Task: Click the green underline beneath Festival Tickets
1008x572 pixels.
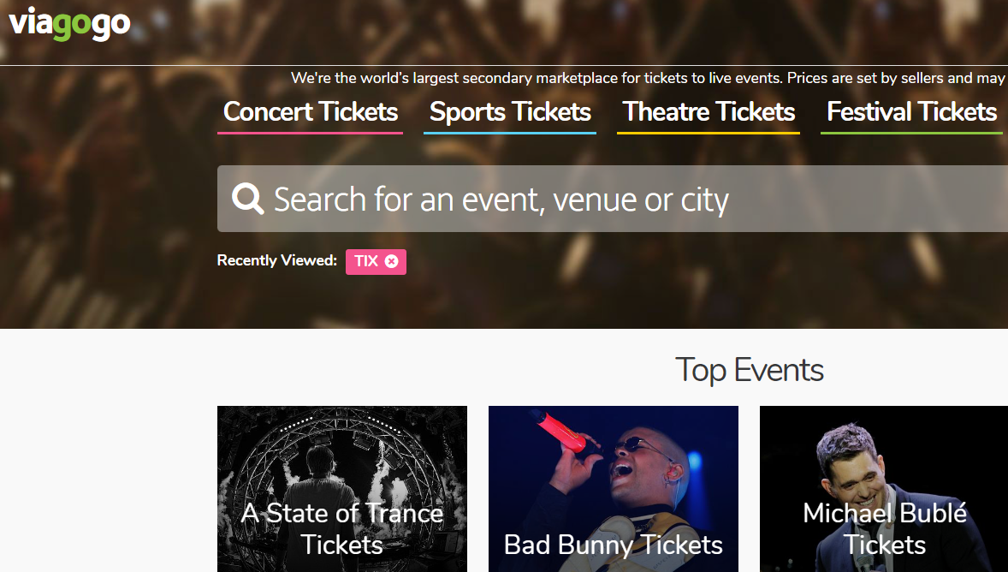Action: [x=912, y=133]
